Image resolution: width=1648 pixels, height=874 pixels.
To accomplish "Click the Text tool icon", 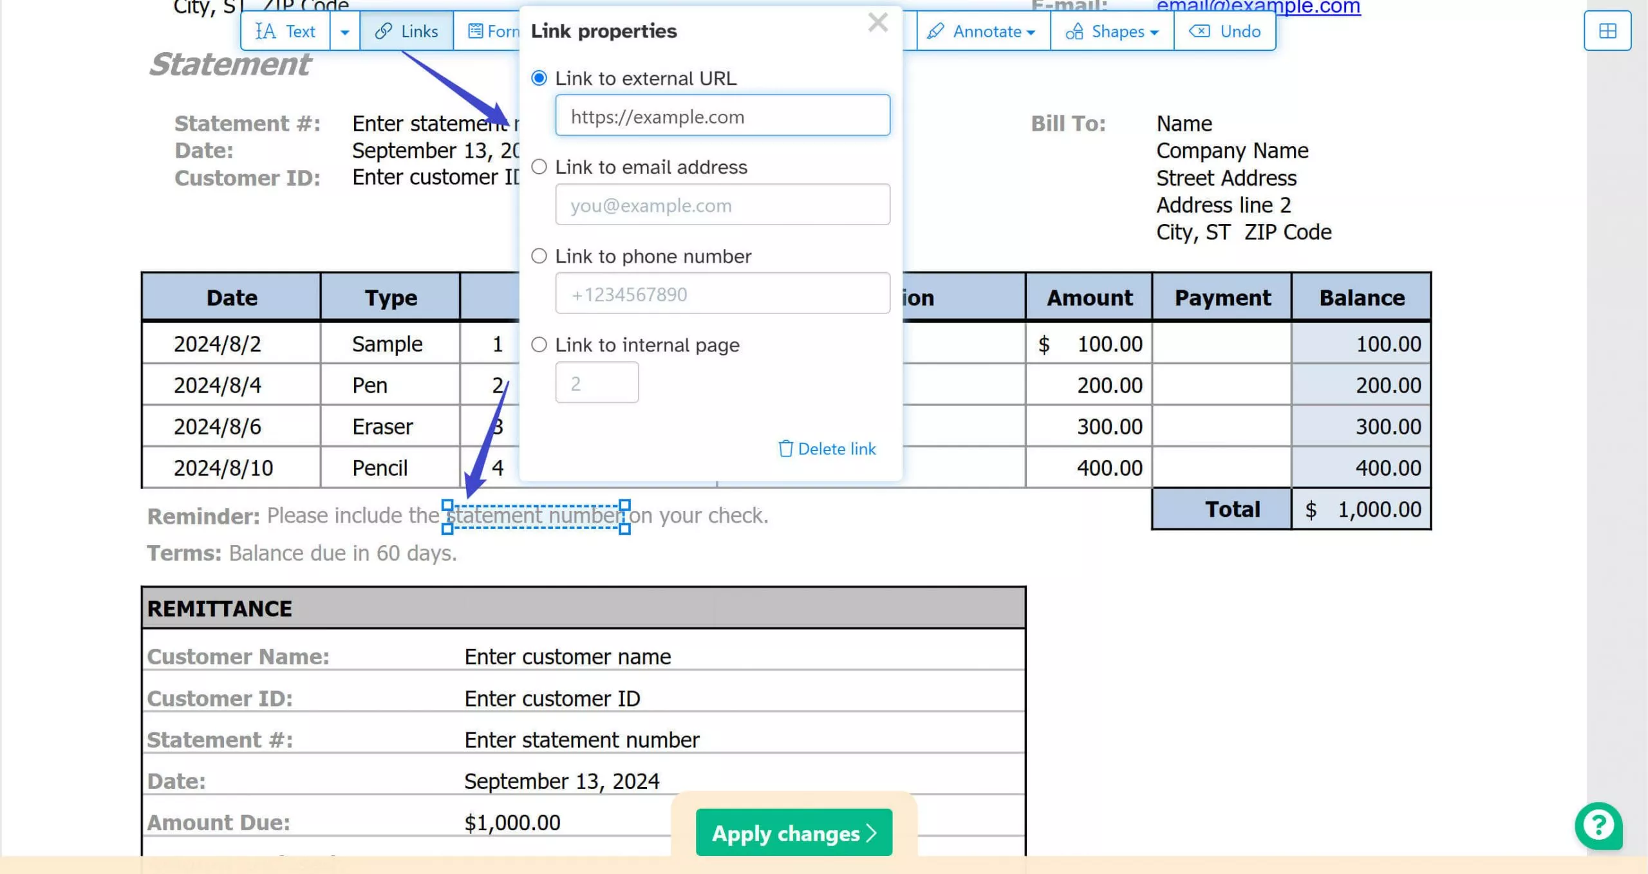I will coord(265,31).
